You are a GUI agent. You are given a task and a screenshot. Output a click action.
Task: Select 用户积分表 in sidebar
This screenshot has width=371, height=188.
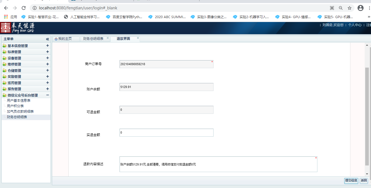[15, 106]
